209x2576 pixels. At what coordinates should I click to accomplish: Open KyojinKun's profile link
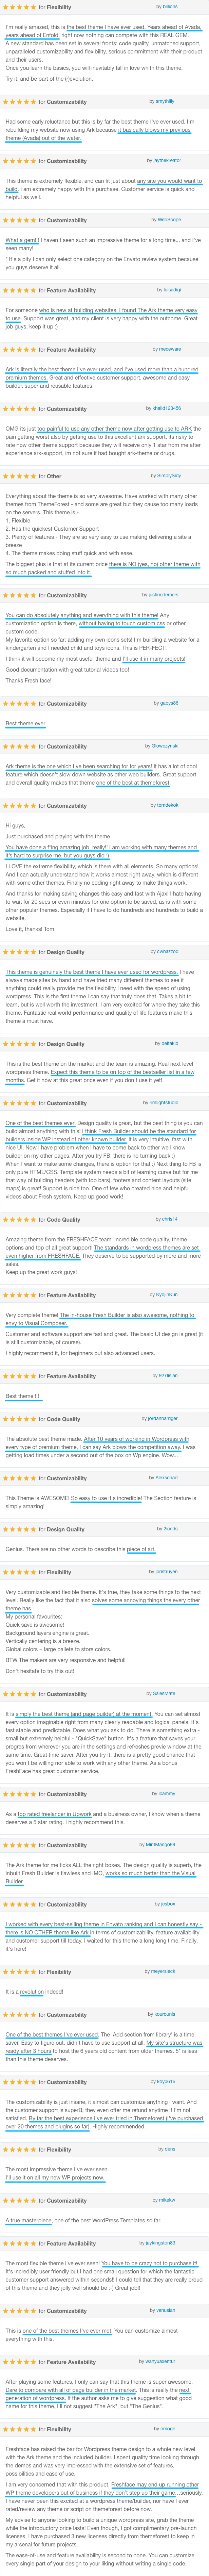tap(167, 1294)
